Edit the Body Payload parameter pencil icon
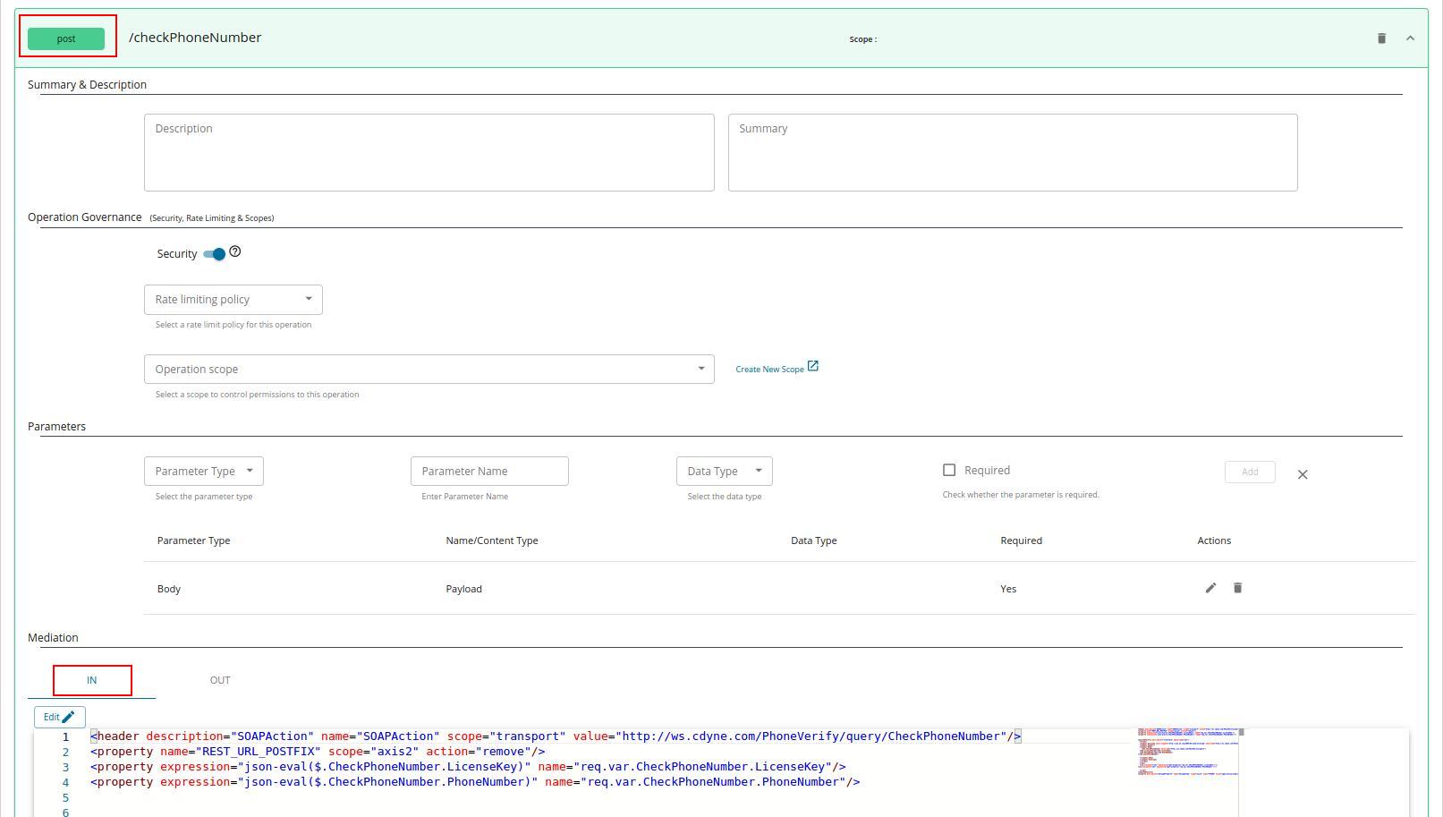The image size is (1443, 817). [x=1210, y=588]
